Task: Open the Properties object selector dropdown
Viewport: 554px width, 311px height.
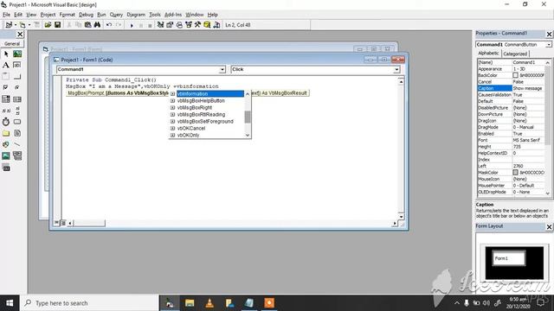Action: 548,45
